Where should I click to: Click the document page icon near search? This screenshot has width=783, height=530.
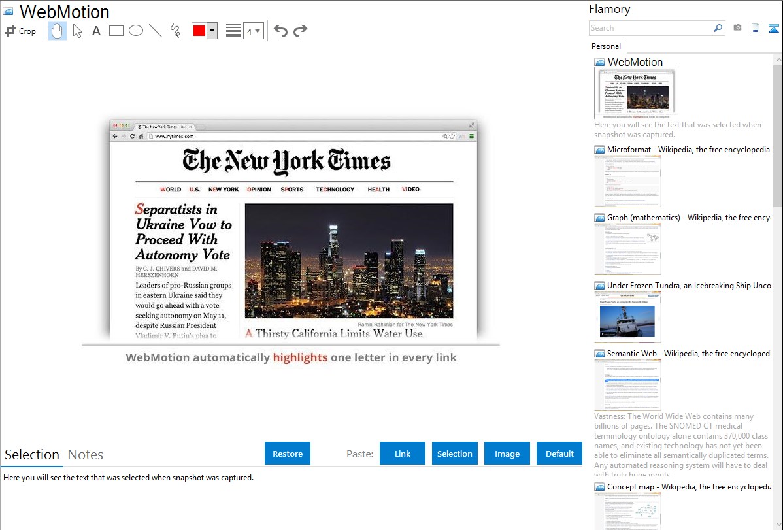(756, 28)
